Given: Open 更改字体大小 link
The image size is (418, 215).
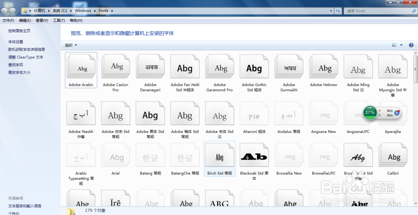Looking at the screenshot, I should [19, 72].
